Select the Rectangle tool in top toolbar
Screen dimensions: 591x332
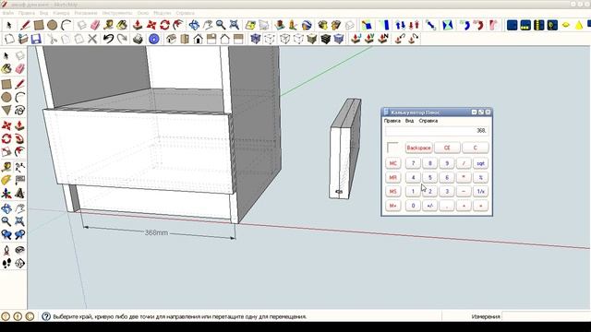coord(39,25)
